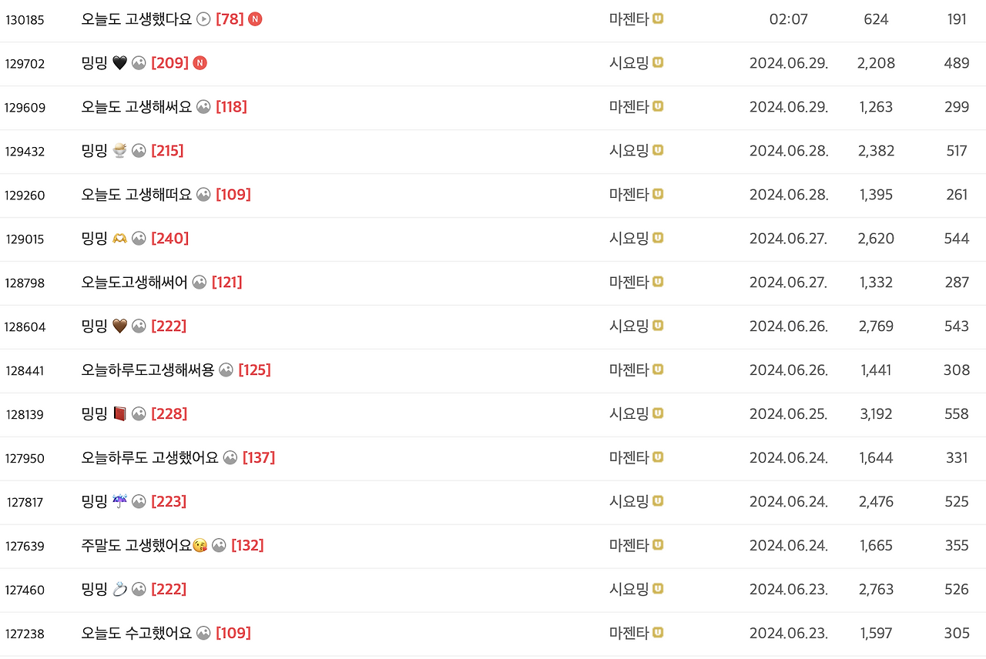Viewport: 986px width, 659px height.
Task: Click the N badge on post 130185
Action: point(255,19)
